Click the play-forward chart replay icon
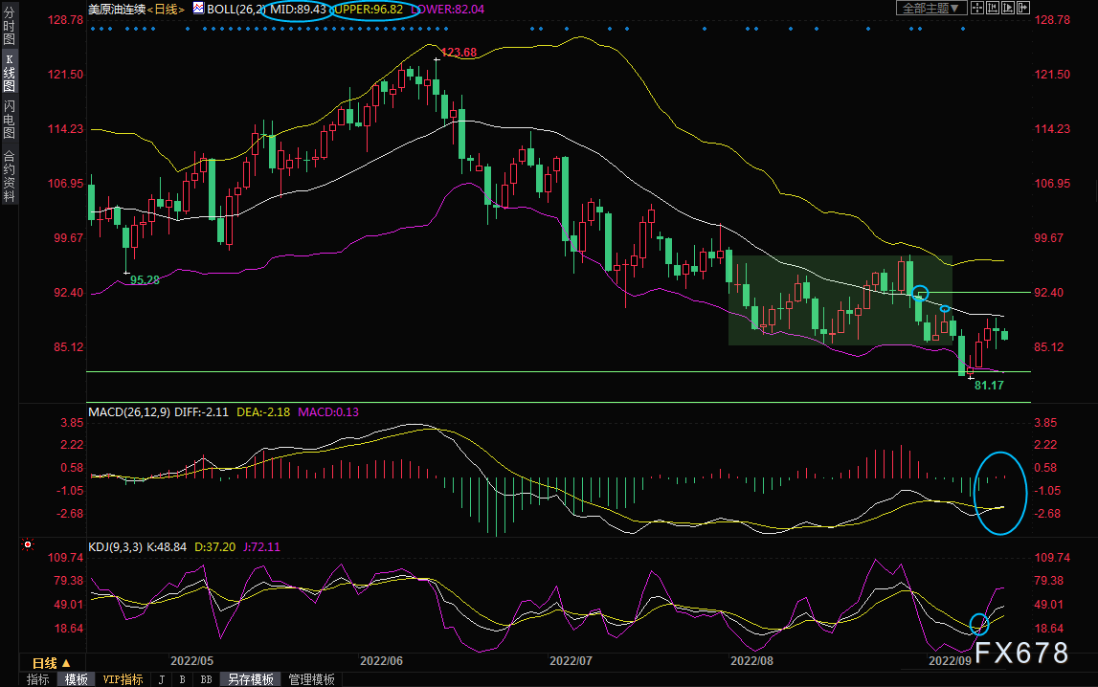This screenshot has width=1098, height=687. (x=1008, y=8)
